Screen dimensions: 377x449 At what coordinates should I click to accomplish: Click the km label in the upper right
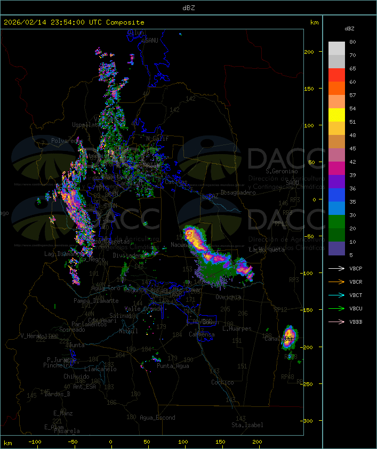click(x=314, y=22)
